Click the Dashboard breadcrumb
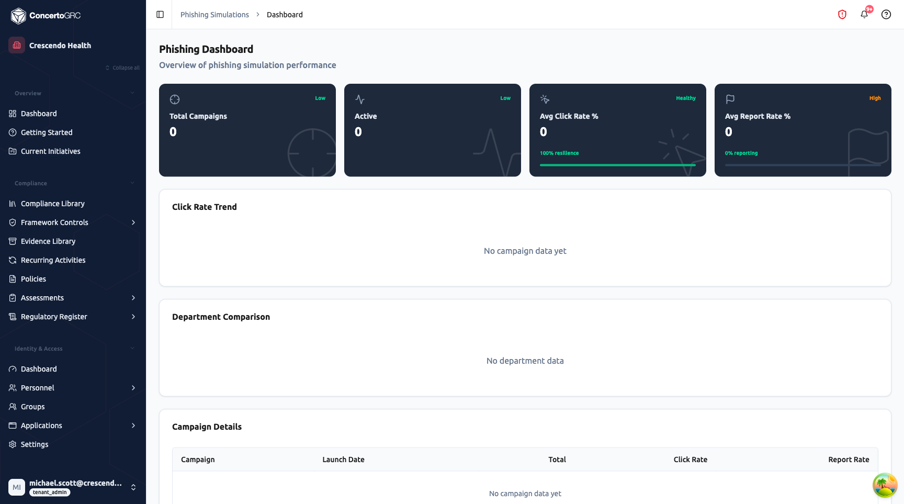The image size is (904, 504). tap(285, 15)
